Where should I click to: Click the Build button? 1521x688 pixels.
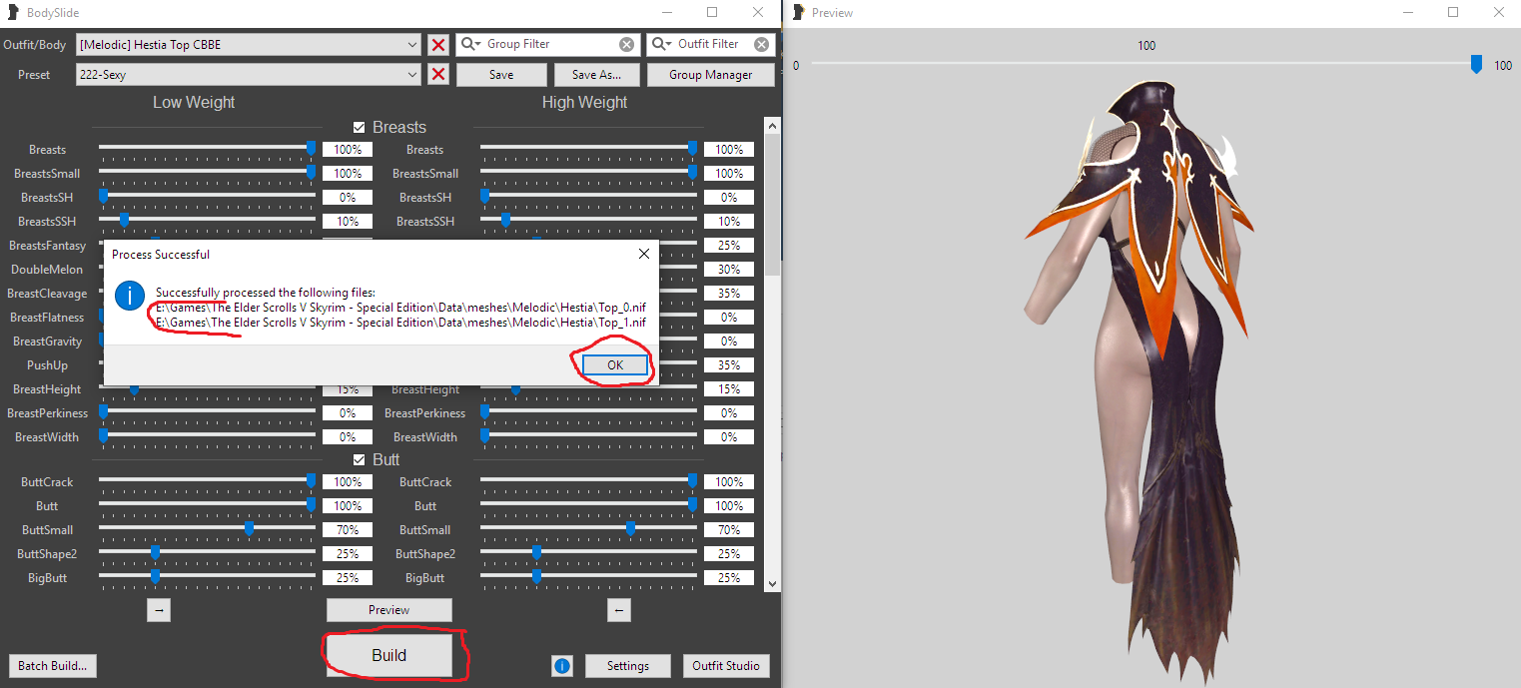388,656
